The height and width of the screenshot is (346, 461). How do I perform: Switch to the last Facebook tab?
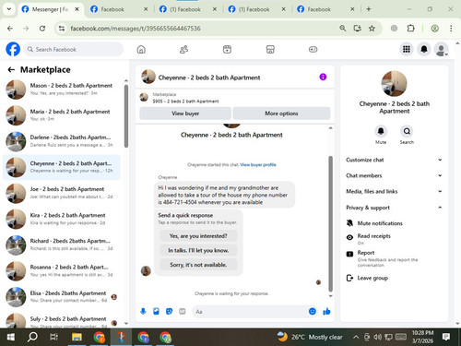click(x=325, y=9)
